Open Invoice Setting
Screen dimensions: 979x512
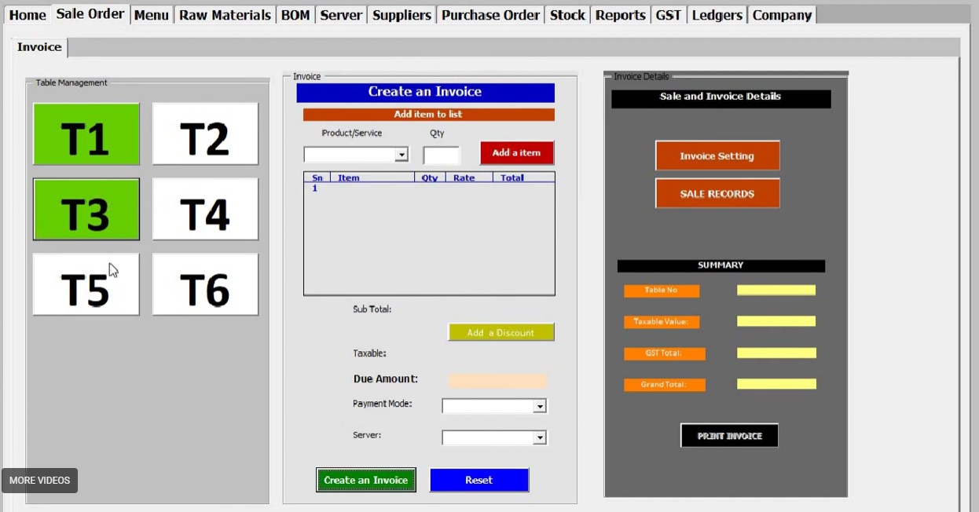pos(717,155)
